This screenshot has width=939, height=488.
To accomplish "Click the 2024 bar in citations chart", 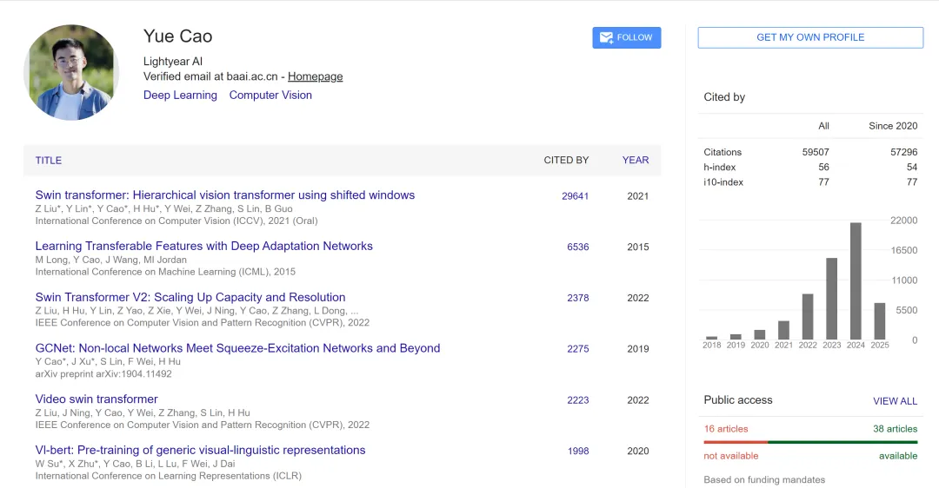I will click(x=856, y=281).
